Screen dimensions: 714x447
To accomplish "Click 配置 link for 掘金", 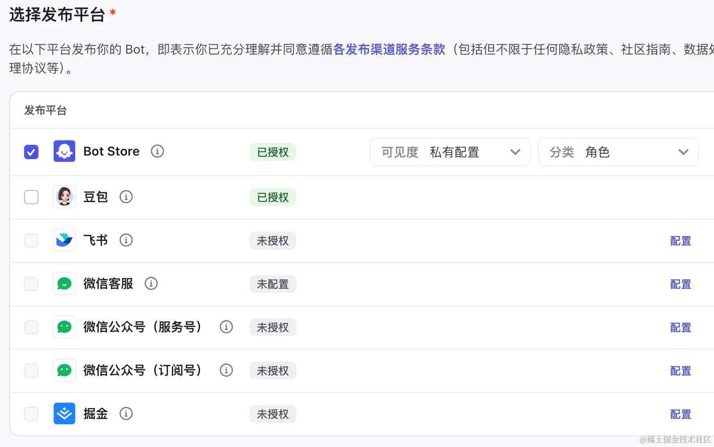I will click(x=680, y=414).
